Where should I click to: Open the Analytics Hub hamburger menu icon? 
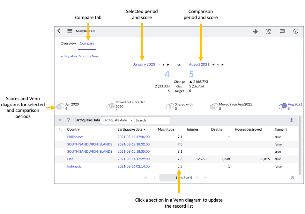pyautogui.click(x=70, y=31)
